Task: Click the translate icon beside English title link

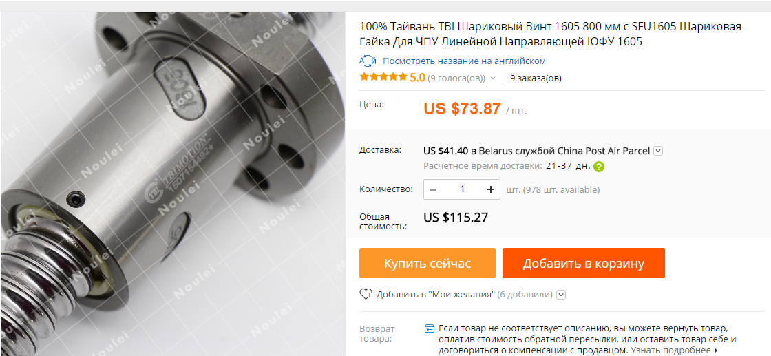Action: [368, 61]
